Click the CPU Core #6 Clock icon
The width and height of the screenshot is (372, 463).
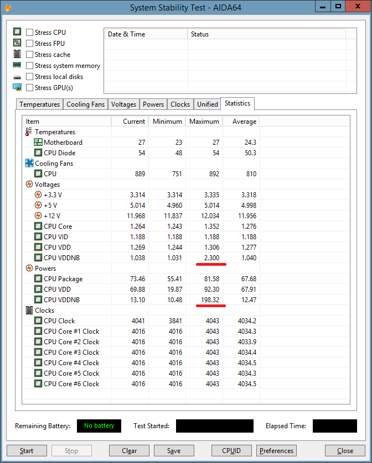[x=38, y=383]
